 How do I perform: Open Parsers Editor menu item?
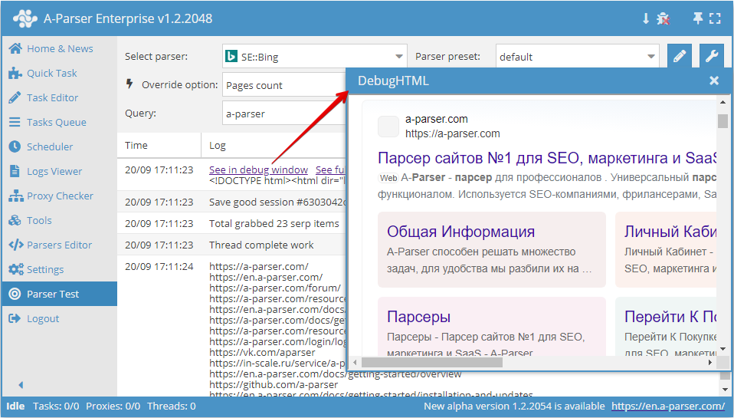pos(60,245)
